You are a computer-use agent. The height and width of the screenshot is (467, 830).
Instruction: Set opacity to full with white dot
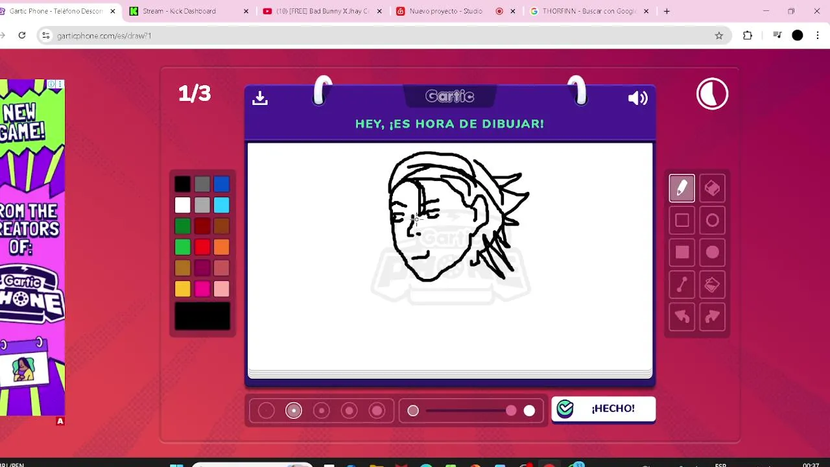tap(529, 411)
